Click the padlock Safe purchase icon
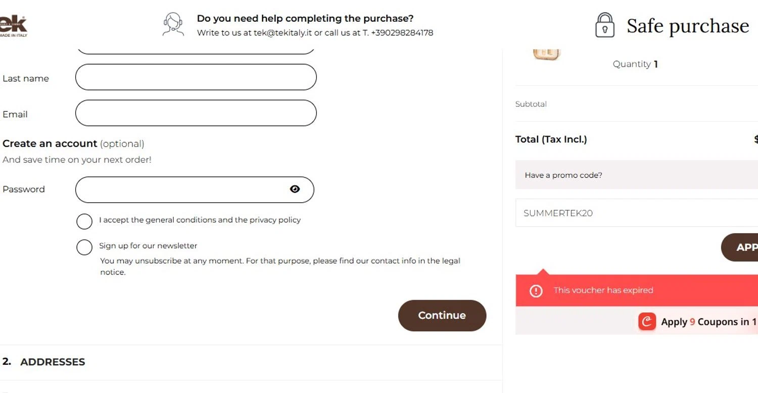Viewport: 758px width, 393px height. [x=605, y=25]
